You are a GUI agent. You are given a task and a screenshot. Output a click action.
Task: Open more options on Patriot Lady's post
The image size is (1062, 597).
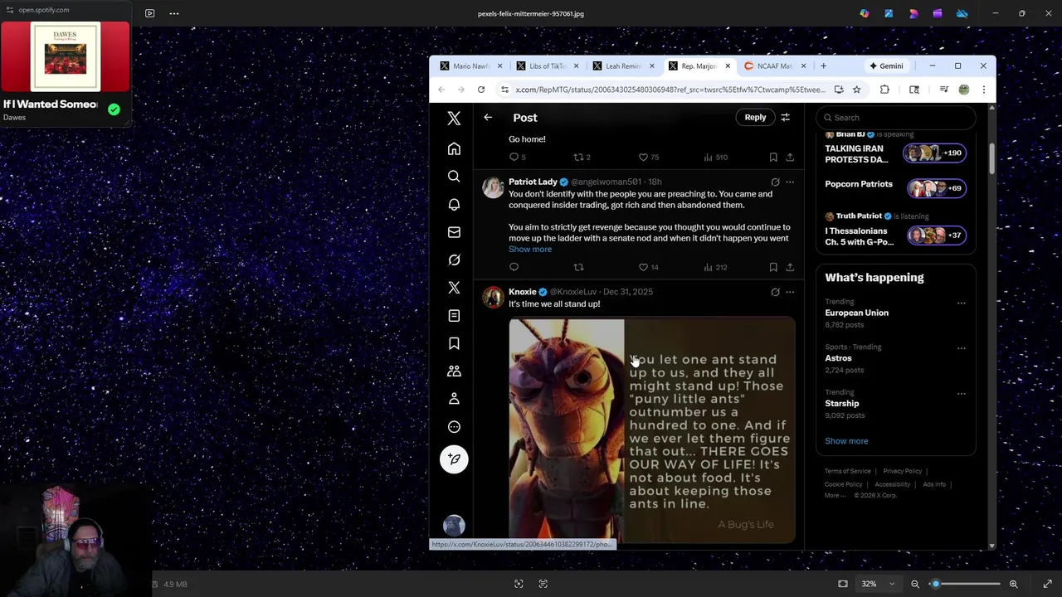[x=790, y=182]
